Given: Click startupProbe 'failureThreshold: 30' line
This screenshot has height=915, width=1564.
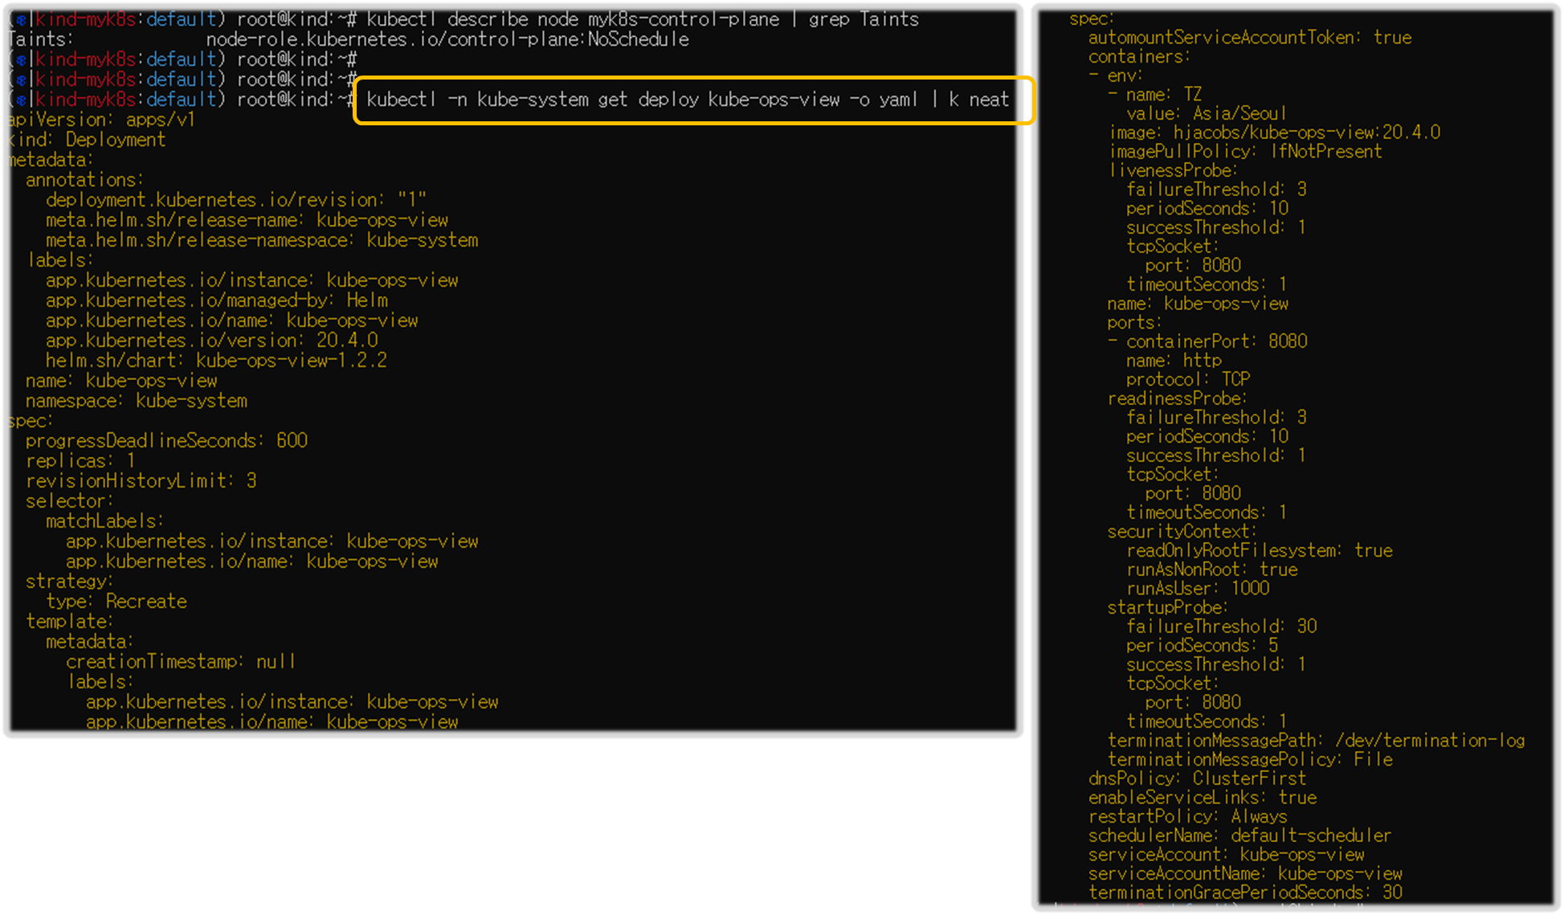Looking at the screenshot, I should [x=1221, y=627].
